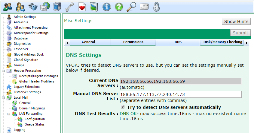The width and height of the screenshot is (254, 133).
Task: Click the theater masks toolbar icon
Action: [32, 7]
